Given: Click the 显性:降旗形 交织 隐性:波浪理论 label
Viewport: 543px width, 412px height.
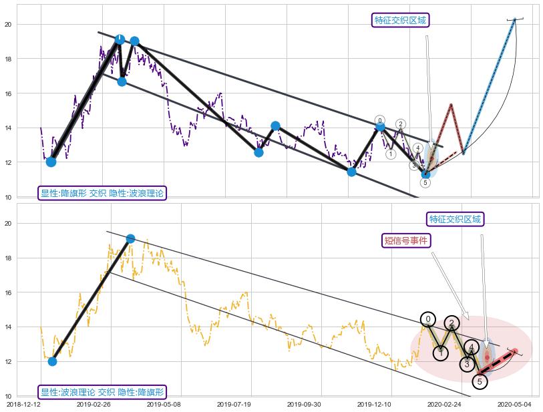Looking at the screenshot, I should point(102,193).
